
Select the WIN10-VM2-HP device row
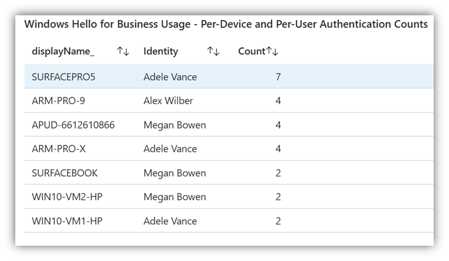coord(67,197)
